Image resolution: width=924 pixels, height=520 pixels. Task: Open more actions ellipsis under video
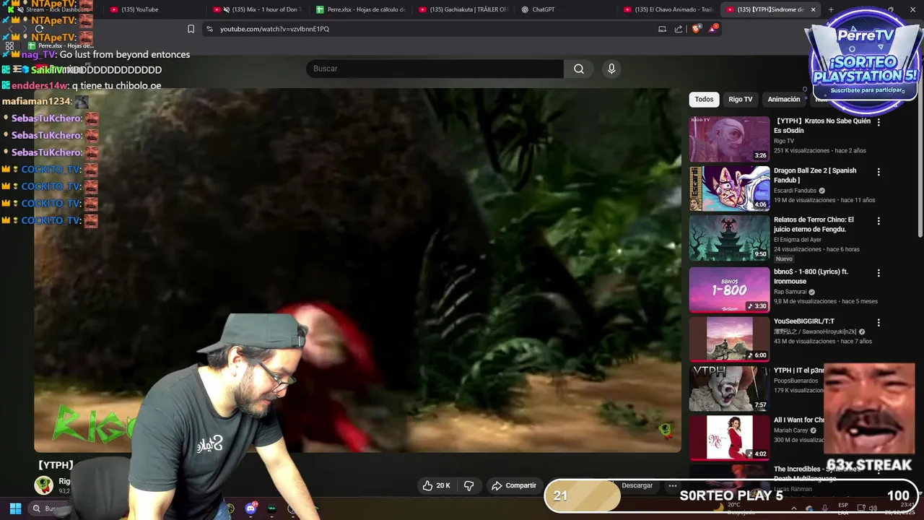[672, 485]
